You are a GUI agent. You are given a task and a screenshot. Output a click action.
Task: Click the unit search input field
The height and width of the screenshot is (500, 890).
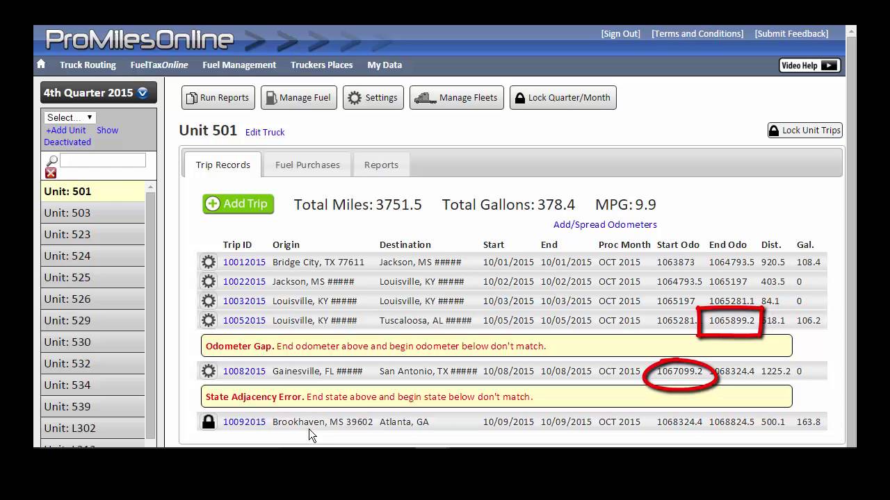pyautogui.click(x=103, y=160)
